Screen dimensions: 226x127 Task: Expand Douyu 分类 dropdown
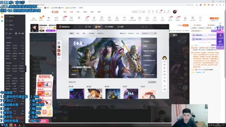tap(78, 12)
